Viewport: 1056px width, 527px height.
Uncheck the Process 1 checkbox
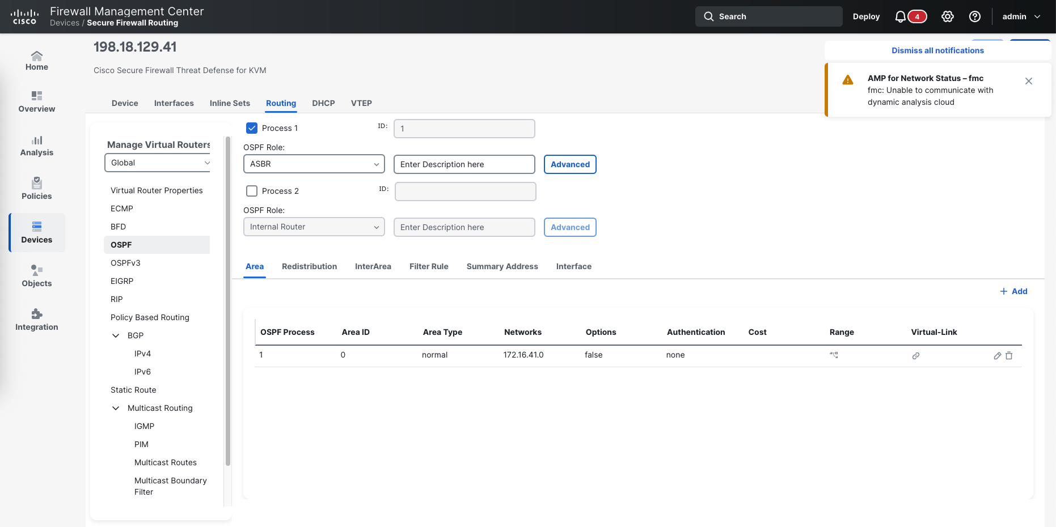tap(252, 128)
